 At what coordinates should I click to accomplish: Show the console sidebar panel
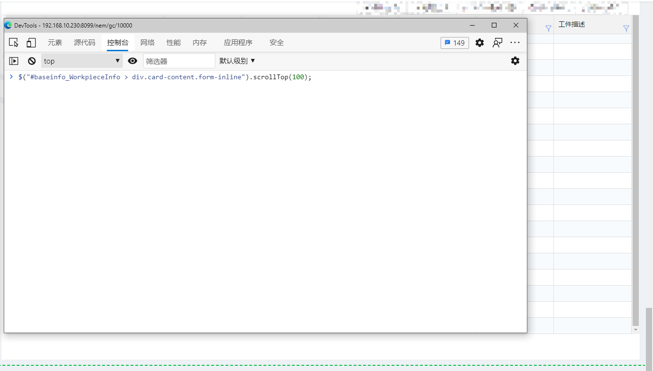pyautogui.click(x=14, y=61)
